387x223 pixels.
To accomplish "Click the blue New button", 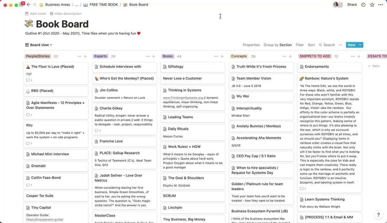I will [x=351, y=45].
